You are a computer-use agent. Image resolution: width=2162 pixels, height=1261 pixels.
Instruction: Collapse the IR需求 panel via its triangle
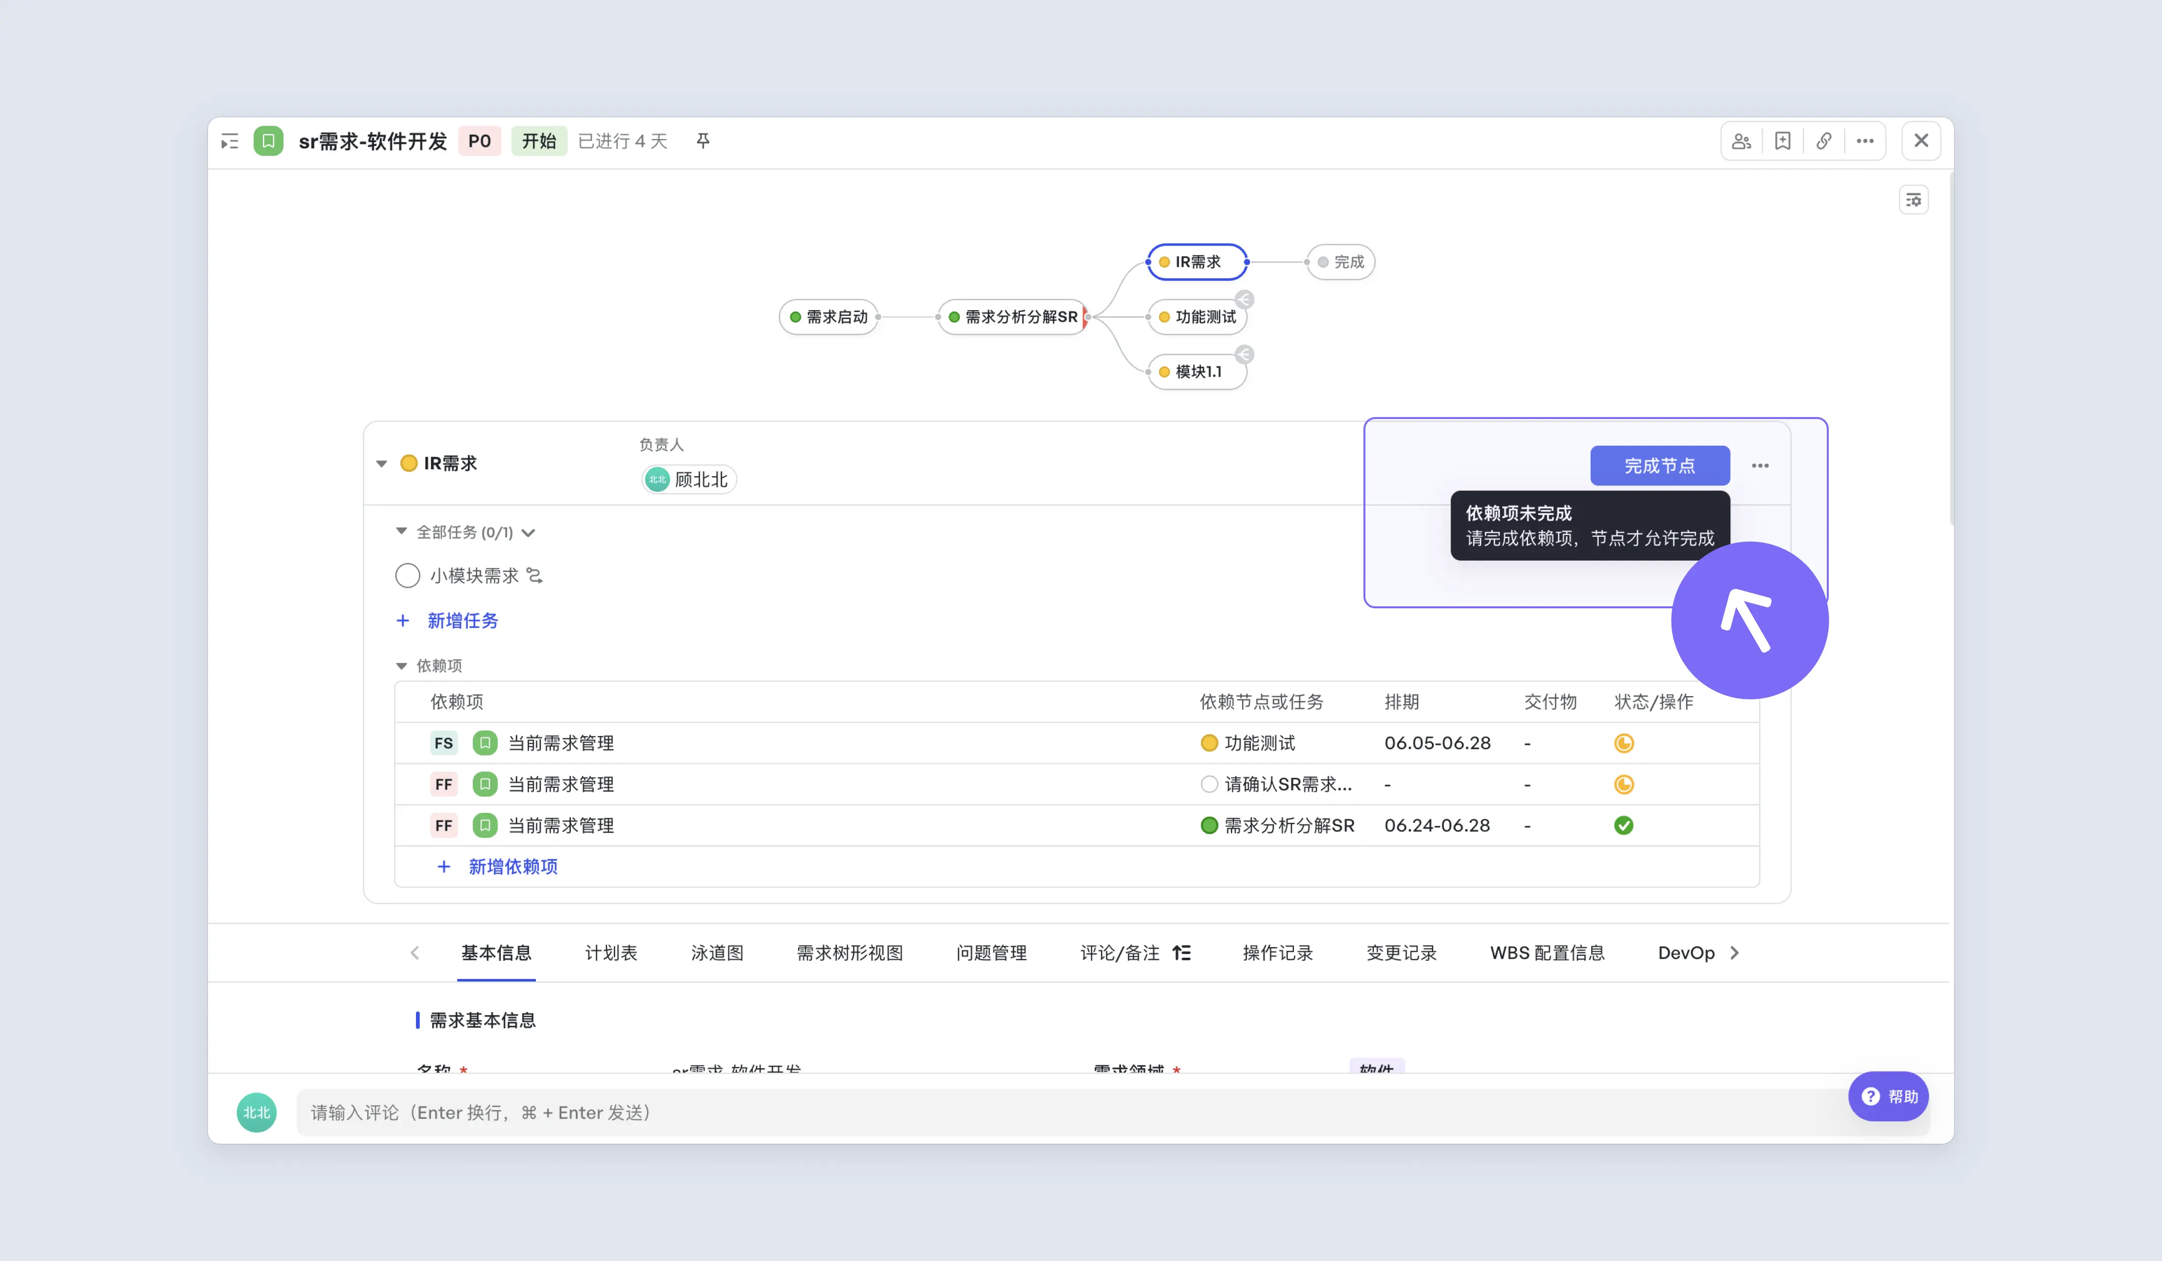click(382, 463)
